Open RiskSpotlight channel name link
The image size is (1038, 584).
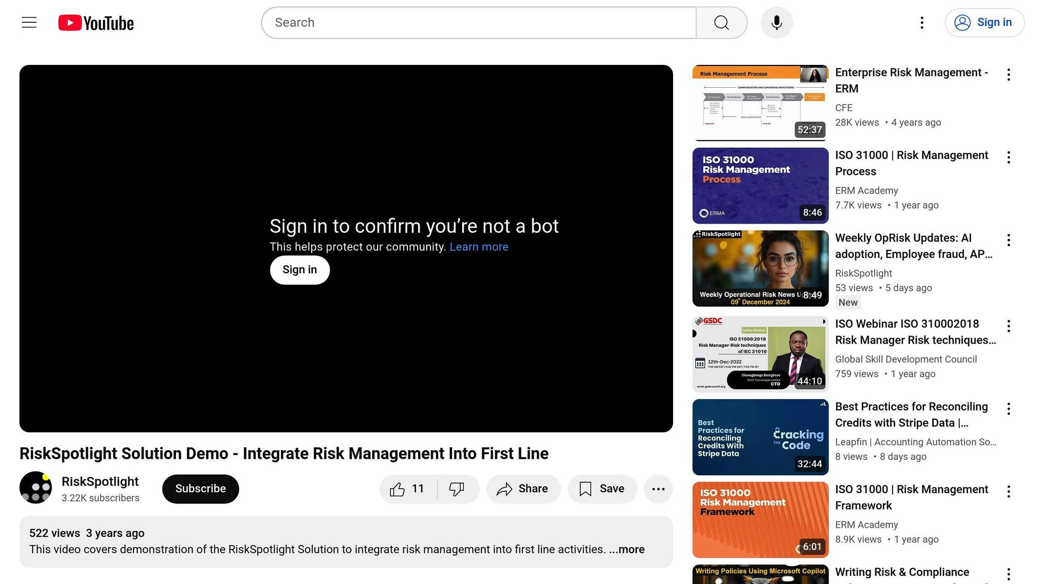tap(100, 482)
